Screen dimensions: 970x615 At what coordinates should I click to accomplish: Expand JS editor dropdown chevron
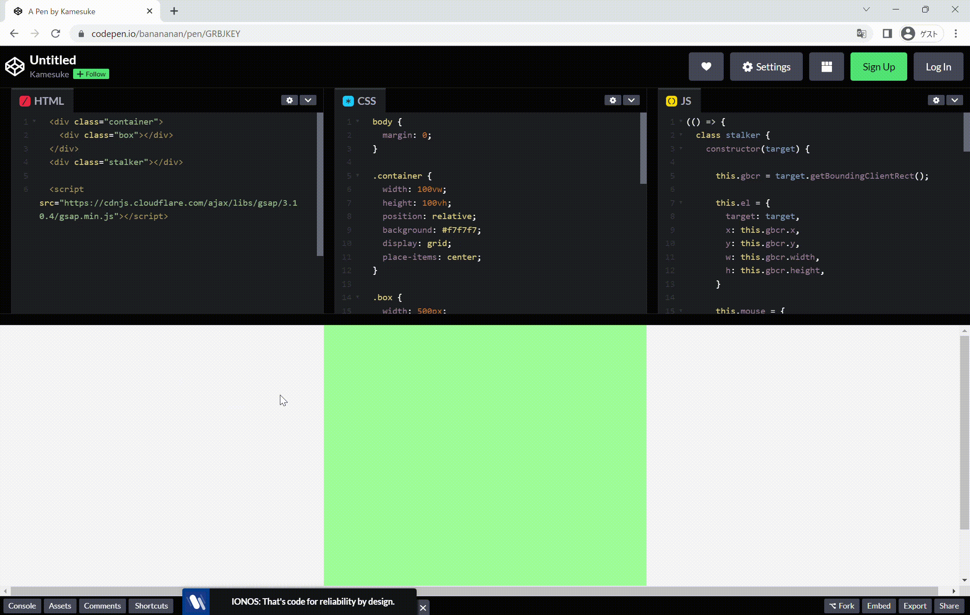click(x=955, y=100)
